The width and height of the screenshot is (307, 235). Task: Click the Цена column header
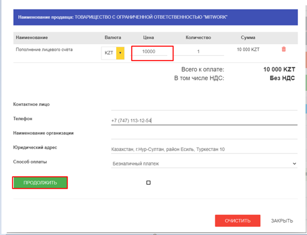(x=148, y=37)
